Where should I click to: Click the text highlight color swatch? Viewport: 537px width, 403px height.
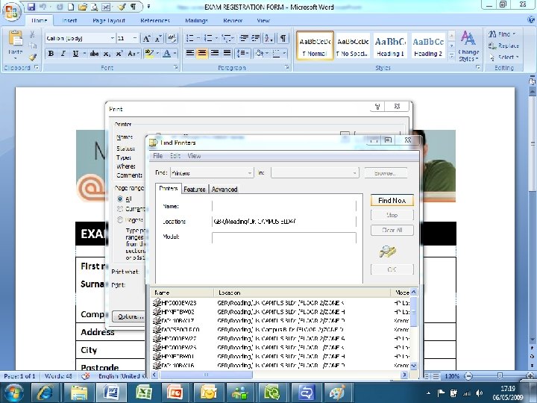pyautogui.click(x=149, y=54)
